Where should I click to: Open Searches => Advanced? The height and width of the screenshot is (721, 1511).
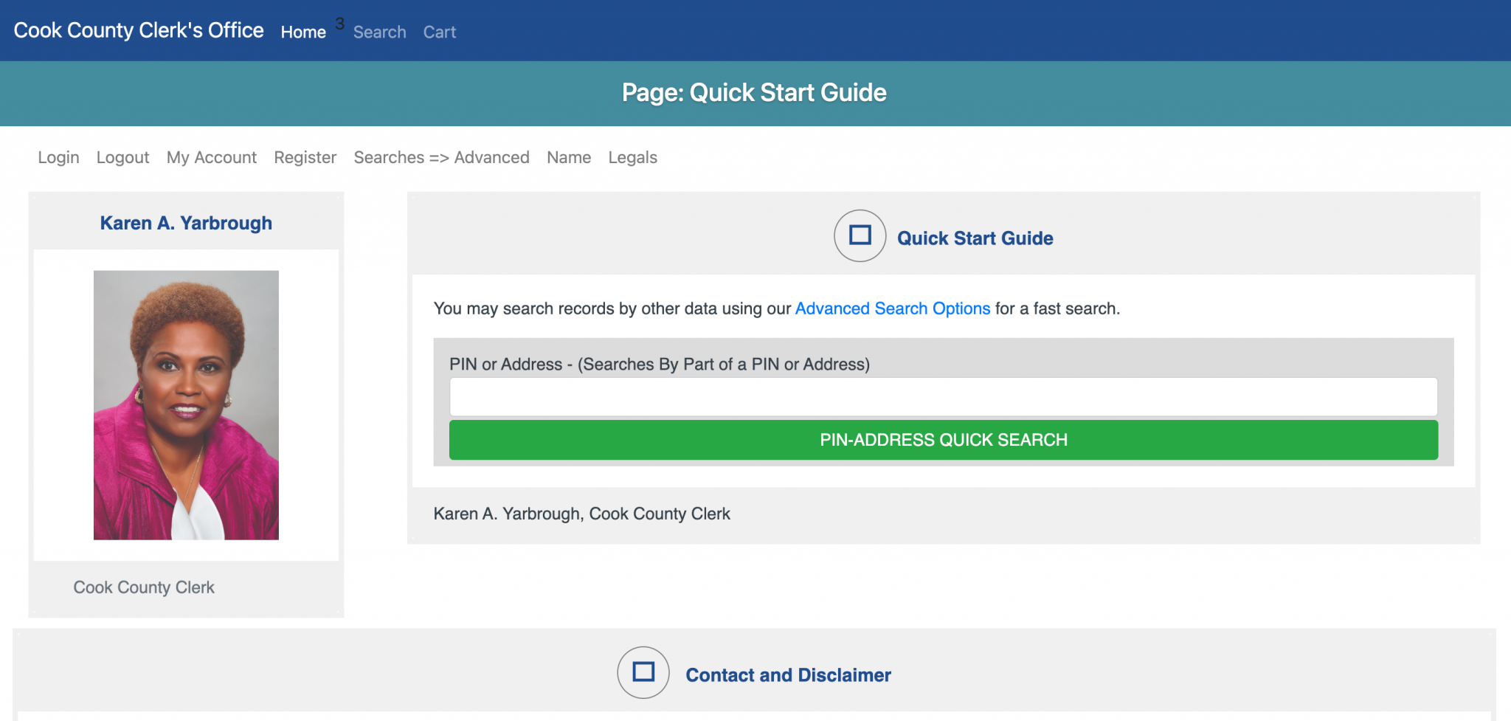coord(441,158)
